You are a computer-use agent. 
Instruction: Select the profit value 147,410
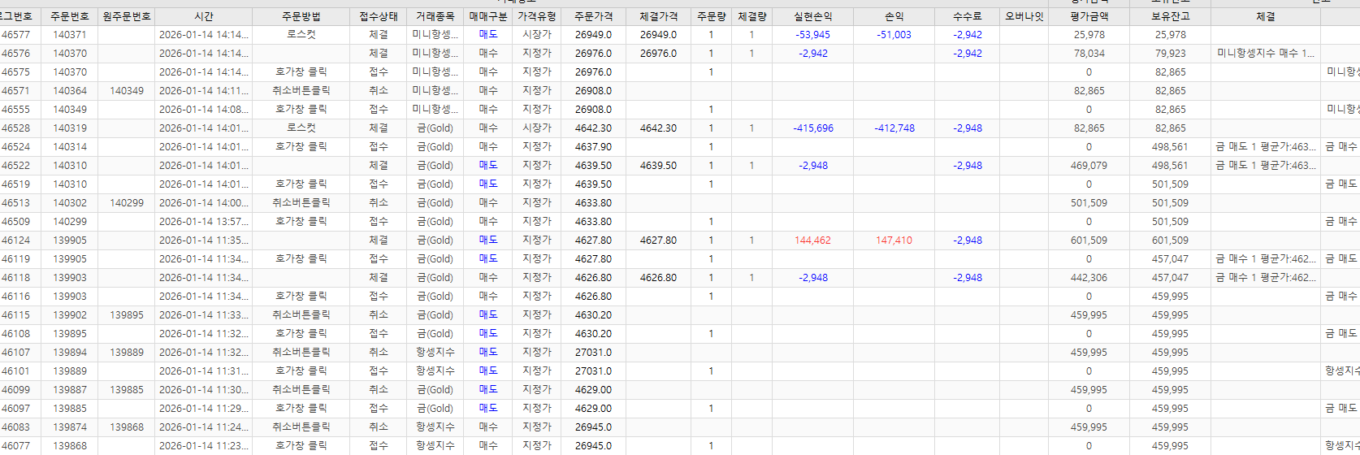tap(894, 240)
